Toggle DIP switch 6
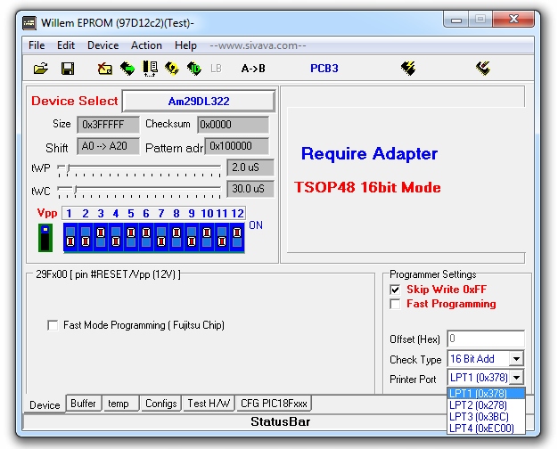The image size is (558, 449). tap(146, 237)
